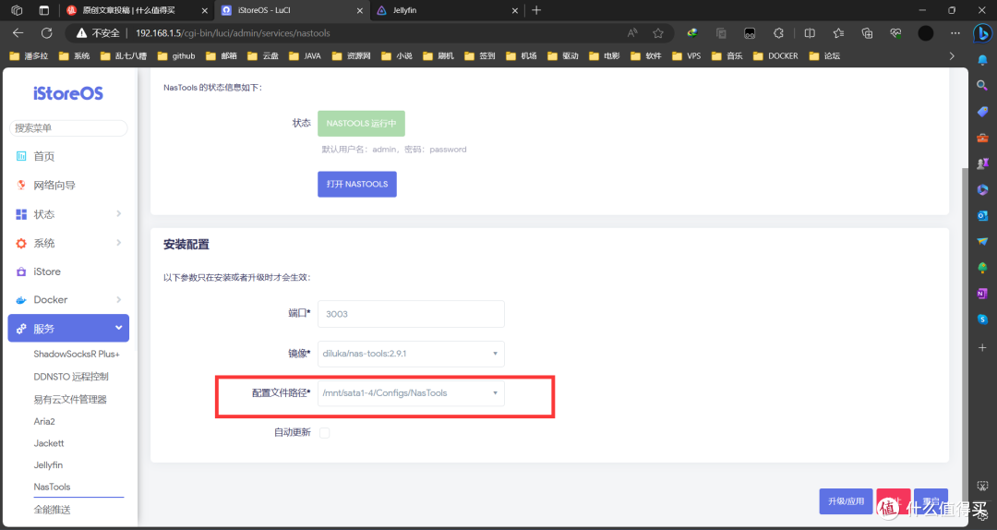
Task: Open the tab actions menu icon
Action: coord(44,10)
